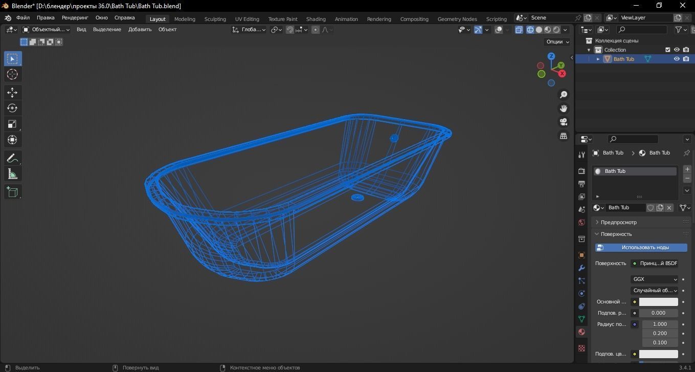Open viewport shading options dropdown
Image resolution: width=695 pixels, height=372 pixels.
(565, 30)
